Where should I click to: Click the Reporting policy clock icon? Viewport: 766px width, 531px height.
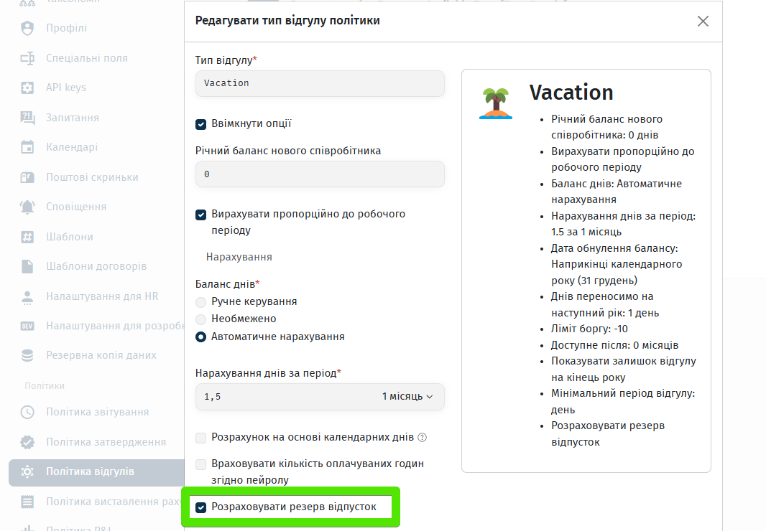(27, 412)
